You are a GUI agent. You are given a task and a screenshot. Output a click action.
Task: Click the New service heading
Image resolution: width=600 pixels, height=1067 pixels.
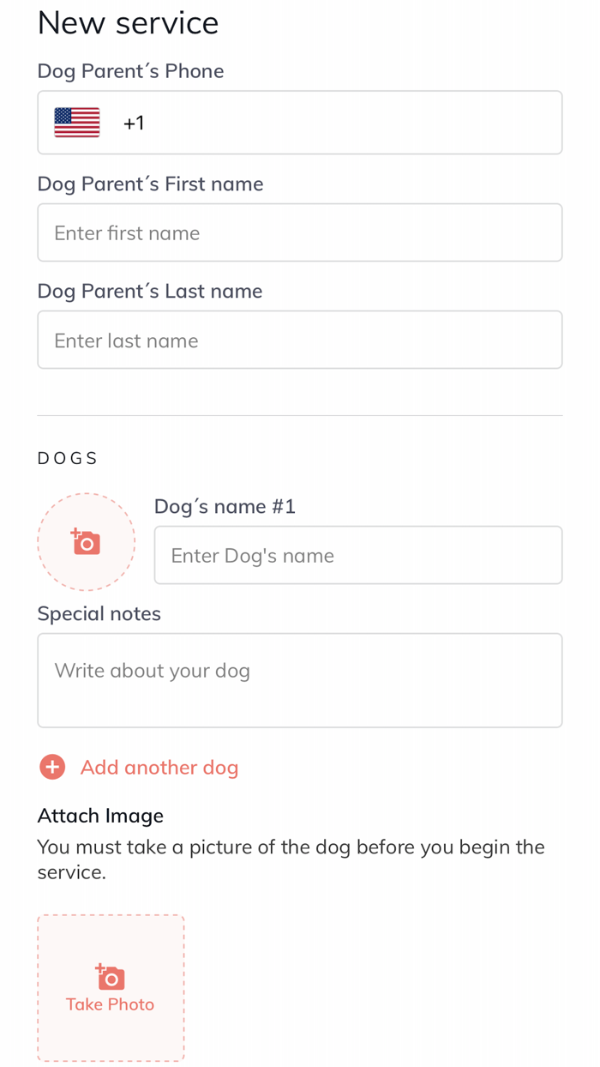point(127,23)
